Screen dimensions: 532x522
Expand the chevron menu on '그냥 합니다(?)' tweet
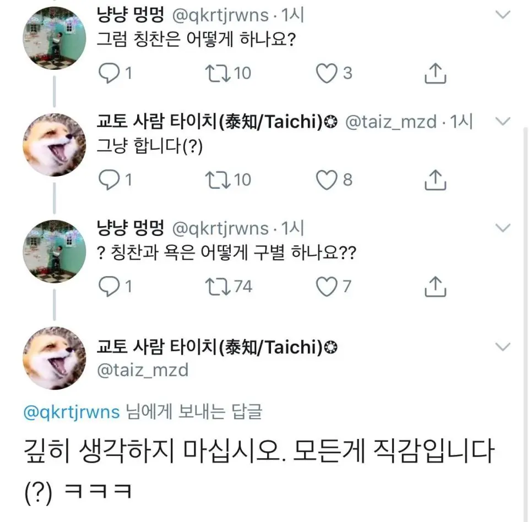(x=503, y=121)
